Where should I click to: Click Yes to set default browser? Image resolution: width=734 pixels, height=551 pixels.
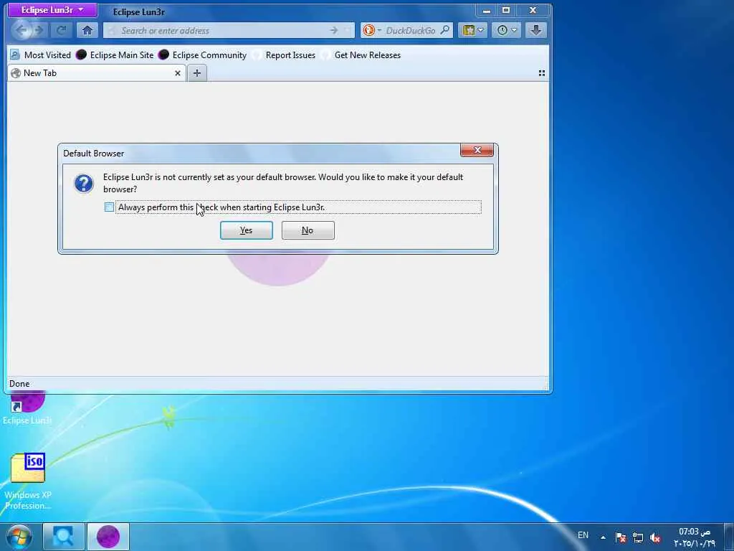point(247,230)
